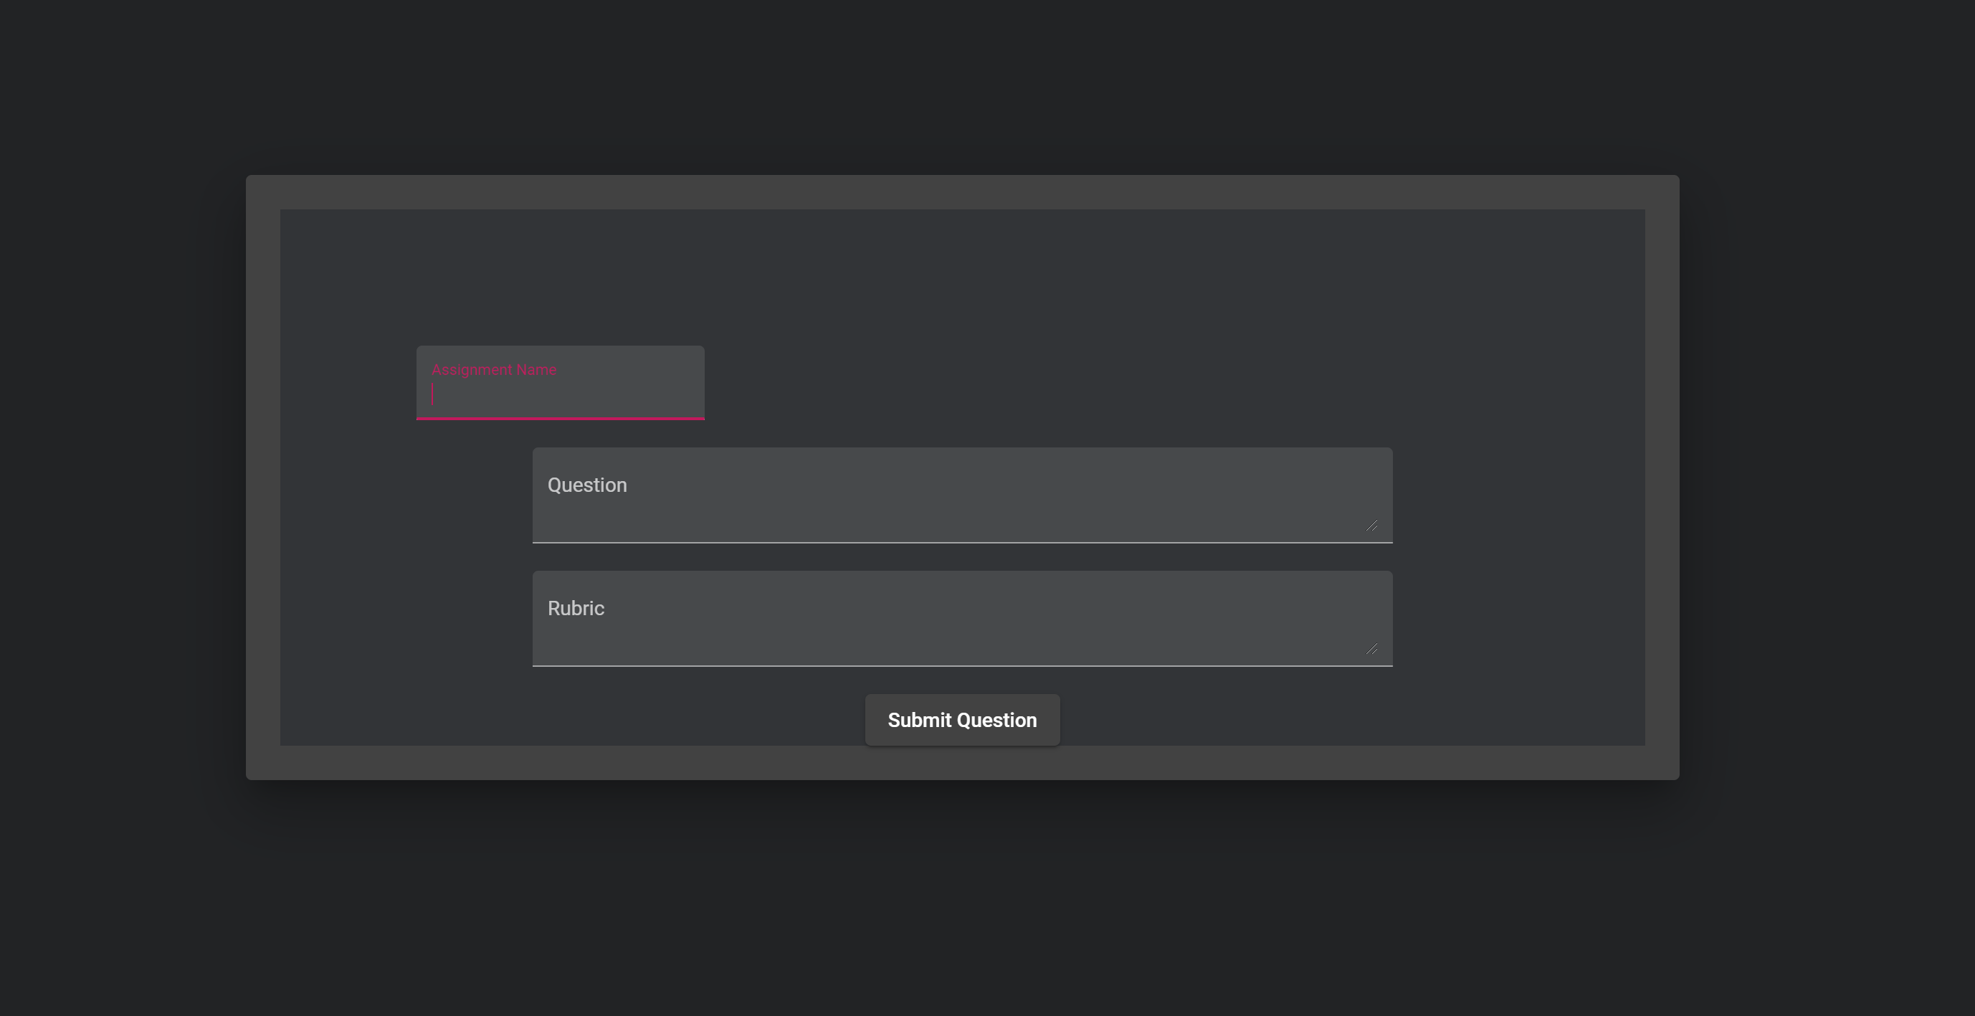Viewport: 1975px width, 1016px height.
Task: Place cursor at Assignment Name text caret
Action: pyautogui.click(x=433, y=394)
